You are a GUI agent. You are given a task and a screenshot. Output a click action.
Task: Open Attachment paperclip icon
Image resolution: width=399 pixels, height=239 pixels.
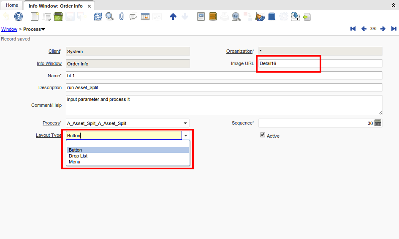(x=122, y=16)
